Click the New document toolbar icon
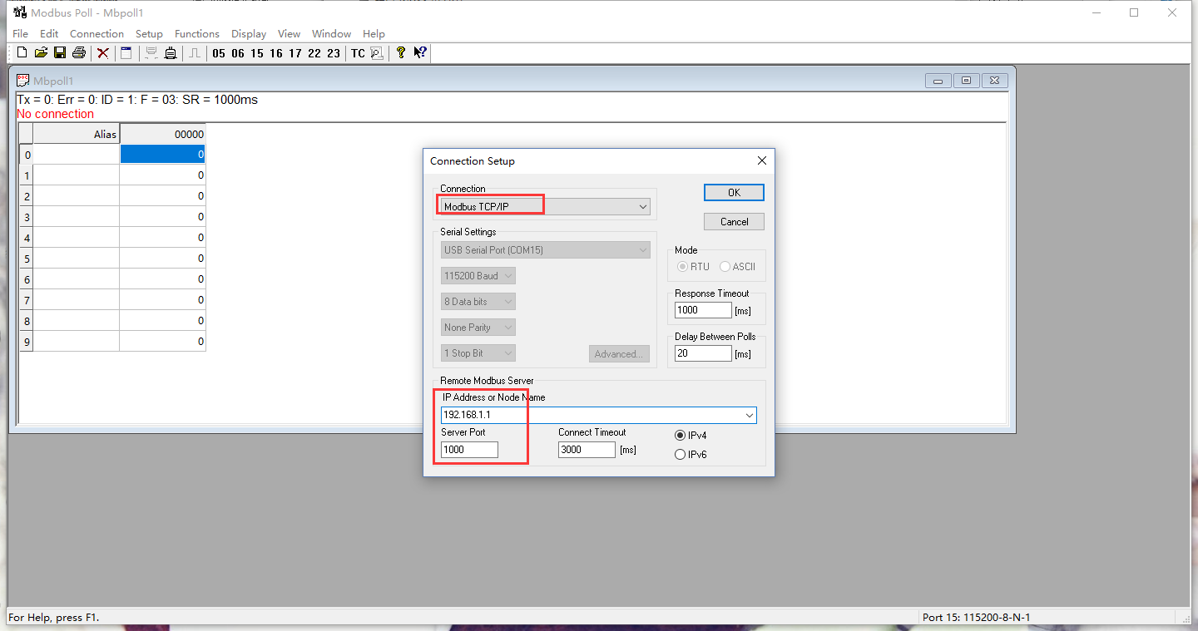The height and width of the screenshot is (631, 1198). tap(22, 53)
